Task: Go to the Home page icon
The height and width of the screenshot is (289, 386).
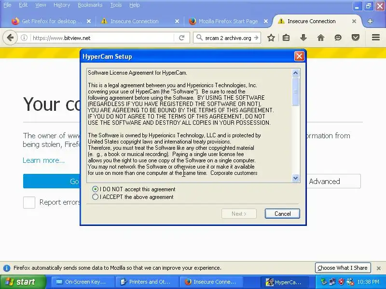Action: [320, 38]
